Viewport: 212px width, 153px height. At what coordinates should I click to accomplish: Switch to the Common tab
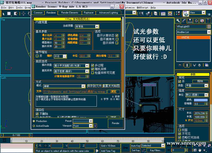(38, 13)
